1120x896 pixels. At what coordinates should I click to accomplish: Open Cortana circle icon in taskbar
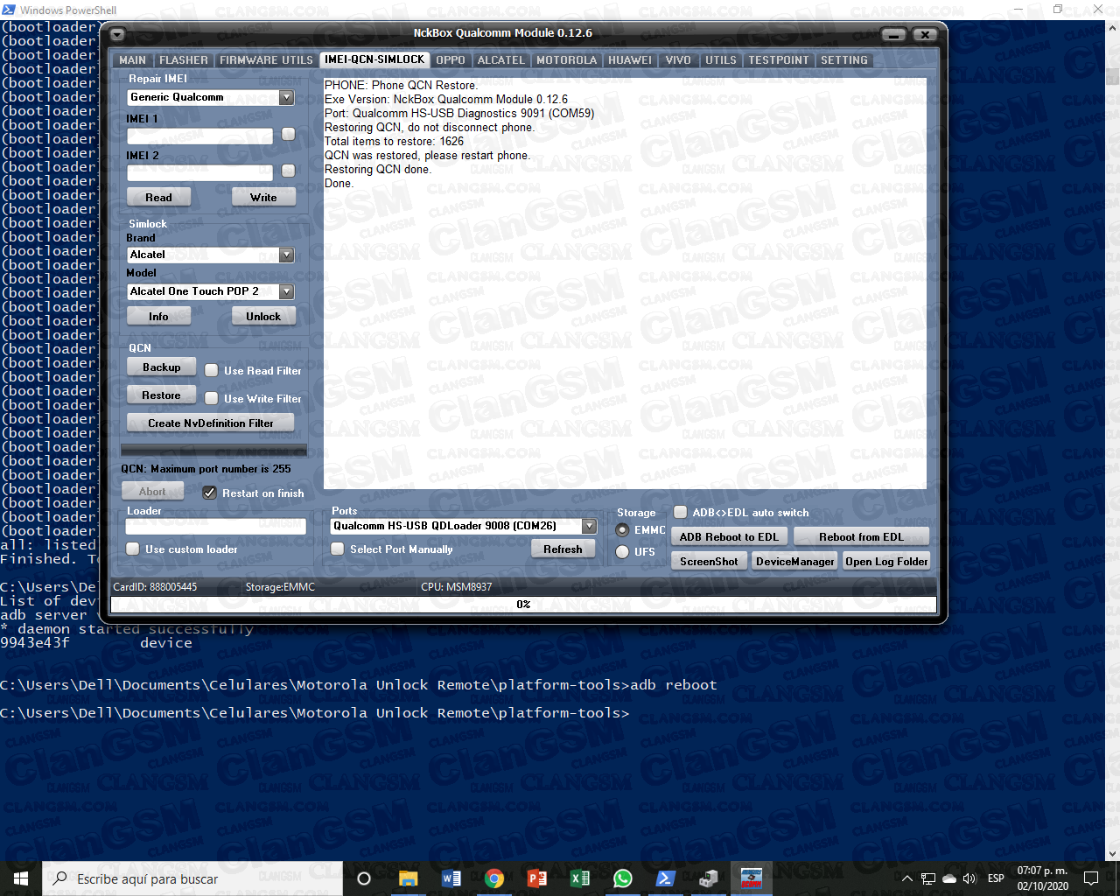365,878
